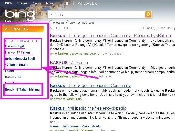Viewport: 175px width, 131px height.
Task: Open 'Kaskus - The Largest Indonesian Community - Powered by vBulletin'
Action: 110,36
